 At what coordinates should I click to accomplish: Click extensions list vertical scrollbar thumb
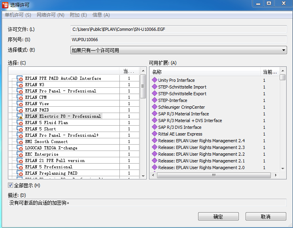(283, 77)
